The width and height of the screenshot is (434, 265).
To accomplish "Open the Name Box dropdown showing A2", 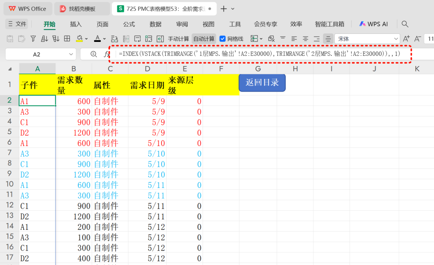I will (71, 54).
